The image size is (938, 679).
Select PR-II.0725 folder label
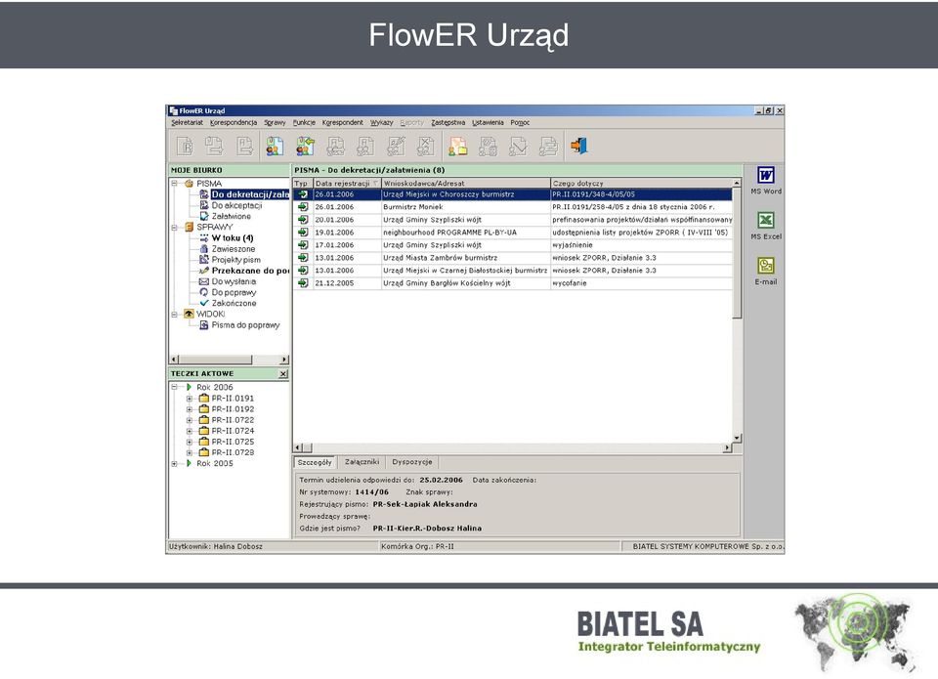[233, 442]
